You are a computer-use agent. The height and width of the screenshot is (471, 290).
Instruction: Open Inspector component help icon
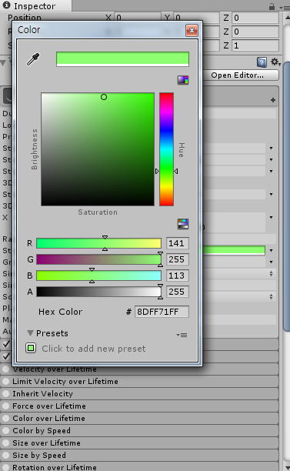tap(262, 62)
